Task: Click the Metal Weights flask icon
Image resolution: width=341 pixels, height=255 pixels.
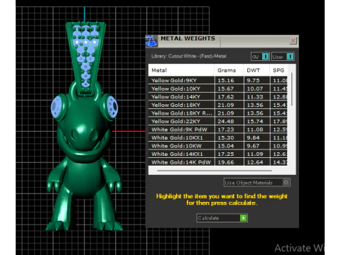Action: coord(151,41)
